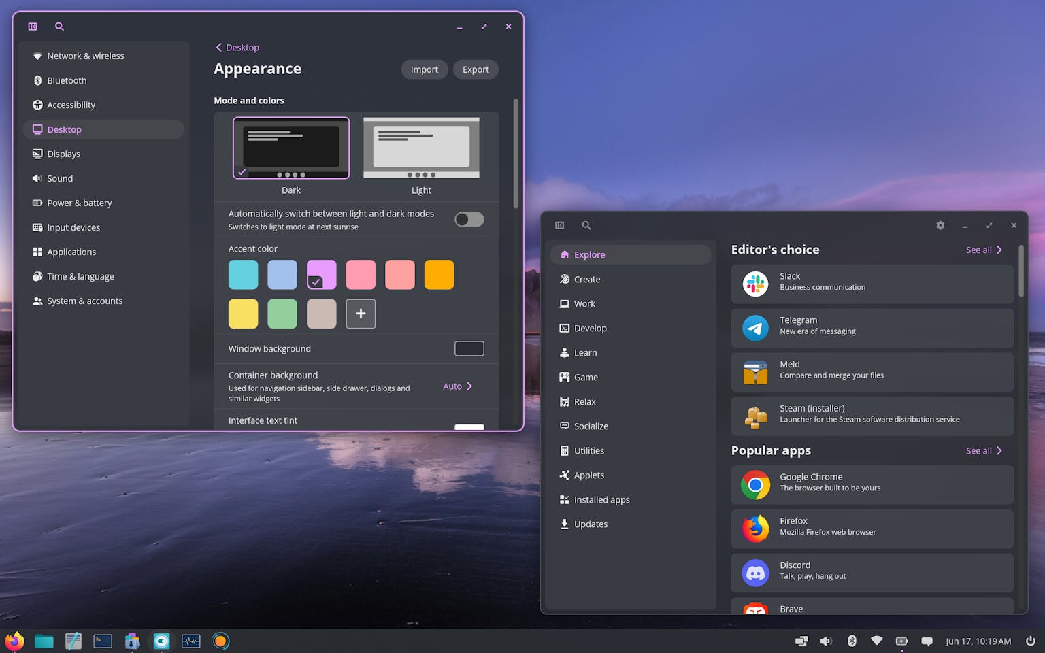Toggle automatic light and dark mode switching
The height and width of the screenshot is (653, 1045).
tap(469, 219)
